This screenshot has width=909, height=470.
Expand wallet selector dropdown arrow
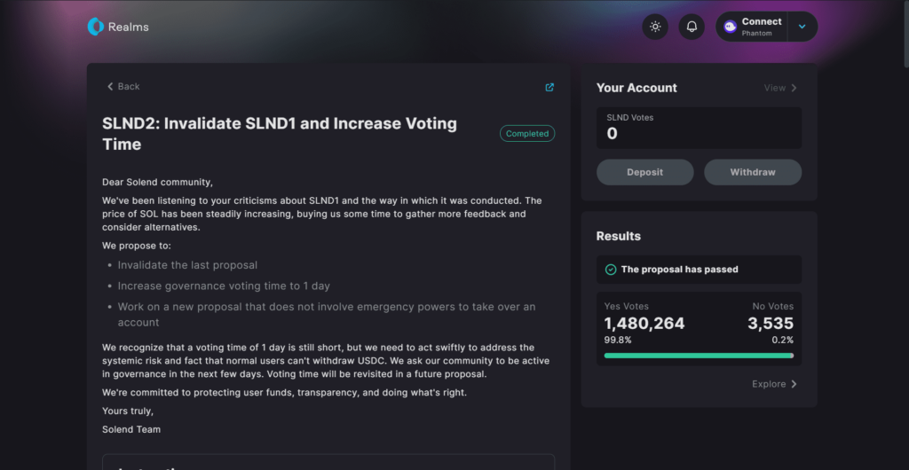click(802, 27)
